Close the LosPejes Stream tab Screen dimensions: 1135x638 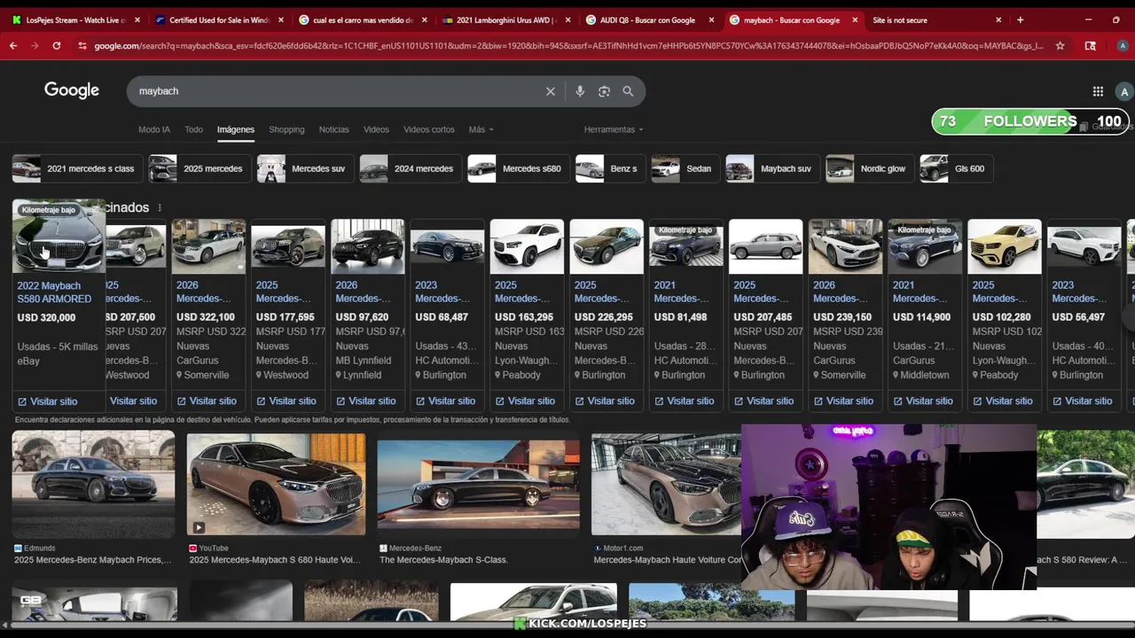pos(137,19)
